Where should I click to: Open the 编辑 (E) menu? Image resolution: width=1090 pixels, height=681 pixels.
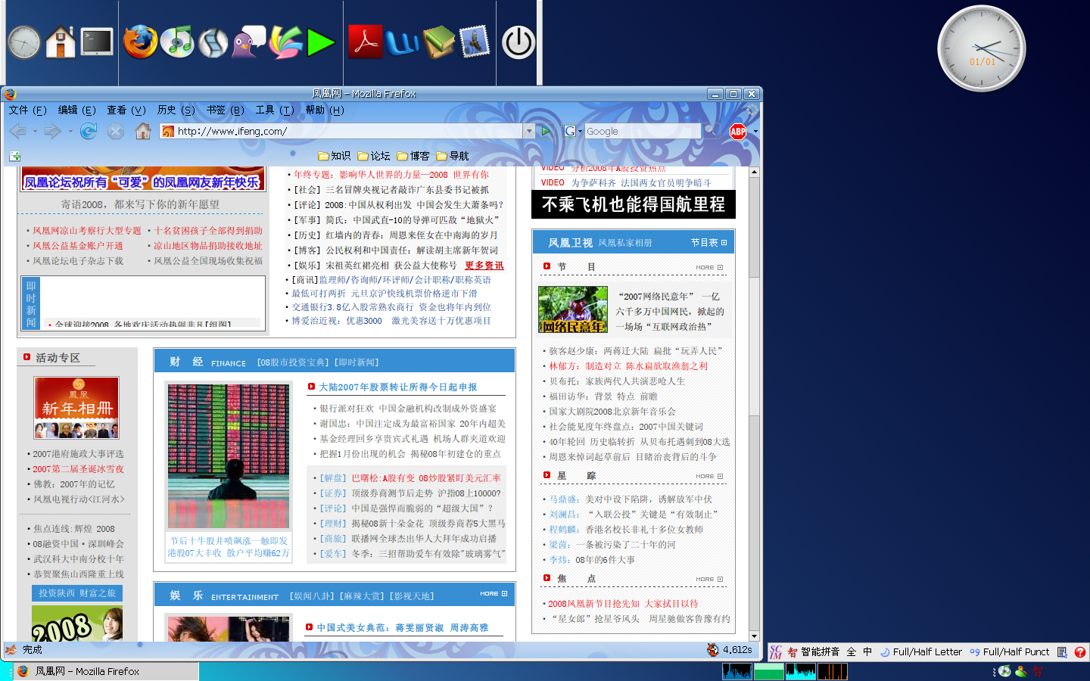coord(77,110)
